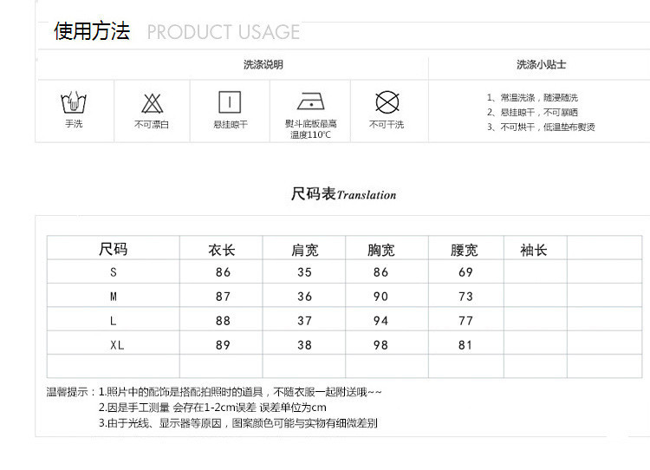Click the 不可干洗 label text
Viewport: 650px width, 470px height.
[x=387, y=125]
